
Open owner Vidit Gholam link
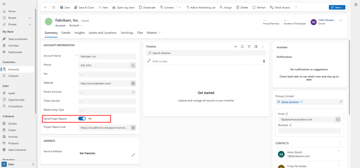[x=326, y=20]
